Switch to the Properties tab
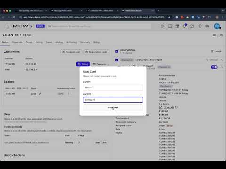The height and width of the screenshot is (169, 226). 17,42
